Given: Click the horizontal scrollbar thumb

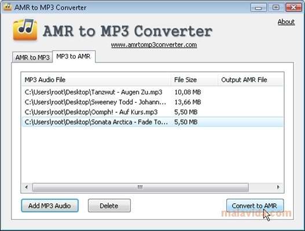Looking at the screenshot, I should 140,187.
